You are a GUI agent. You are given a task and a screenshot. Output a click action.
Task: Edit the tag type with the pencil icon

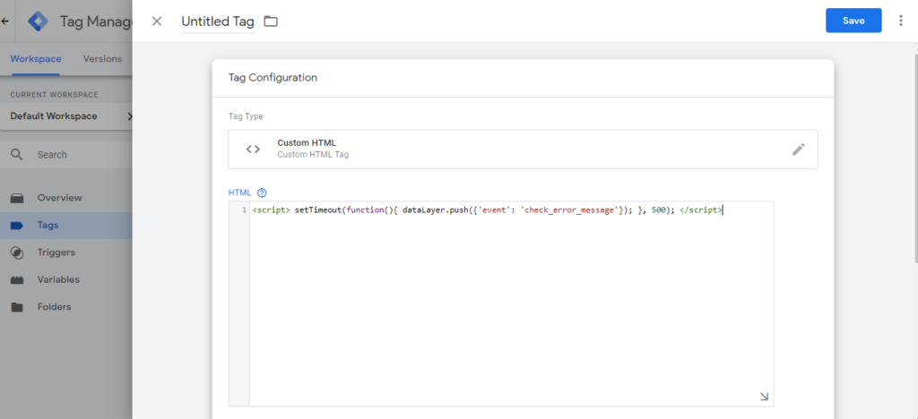[x=798, y=149]
